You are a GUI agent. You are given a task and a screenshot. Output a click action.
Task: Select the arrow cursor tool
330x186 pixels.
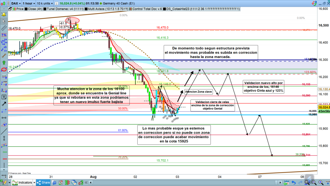point(4,21)
